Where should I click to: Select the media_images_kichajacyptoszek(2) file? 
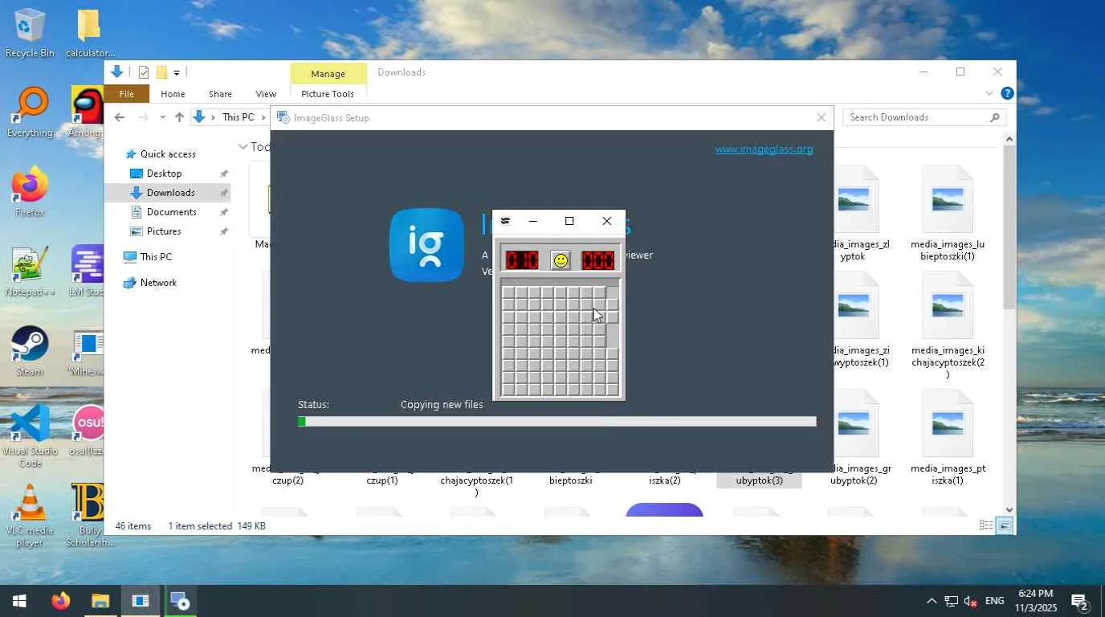(948, 325)
